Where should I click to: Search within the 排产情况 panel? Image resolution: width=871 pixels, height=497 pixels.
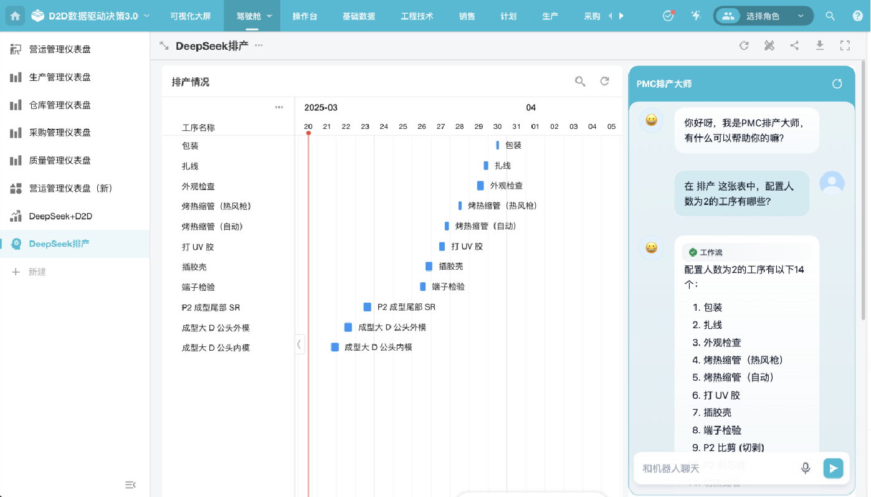[x=580, y=82]
